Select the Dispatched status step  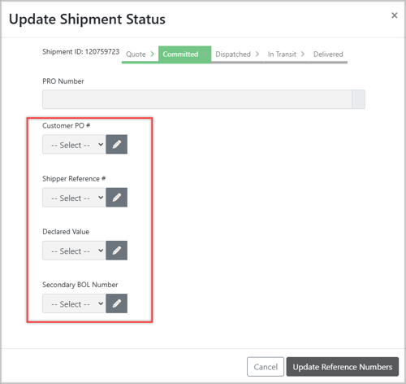pyautogui.click(x=233, y=55)
